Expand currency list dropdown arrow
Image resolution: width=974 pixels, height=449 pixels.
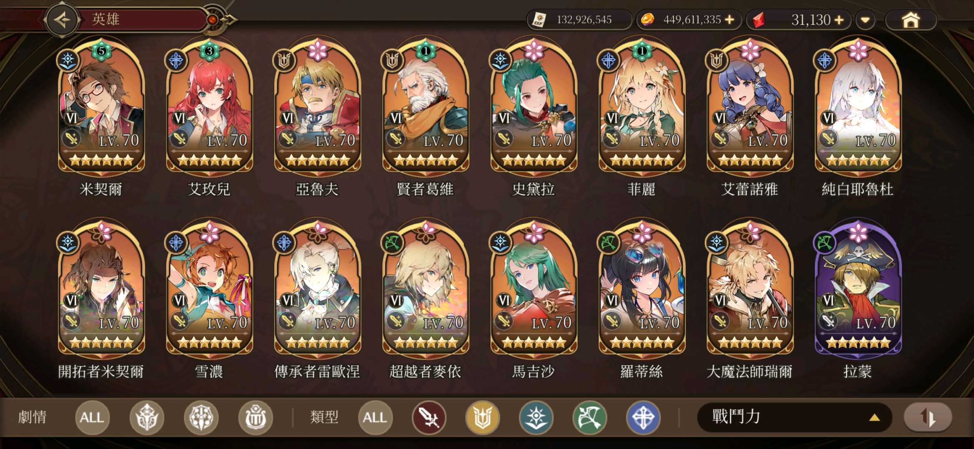coord(865,20)
